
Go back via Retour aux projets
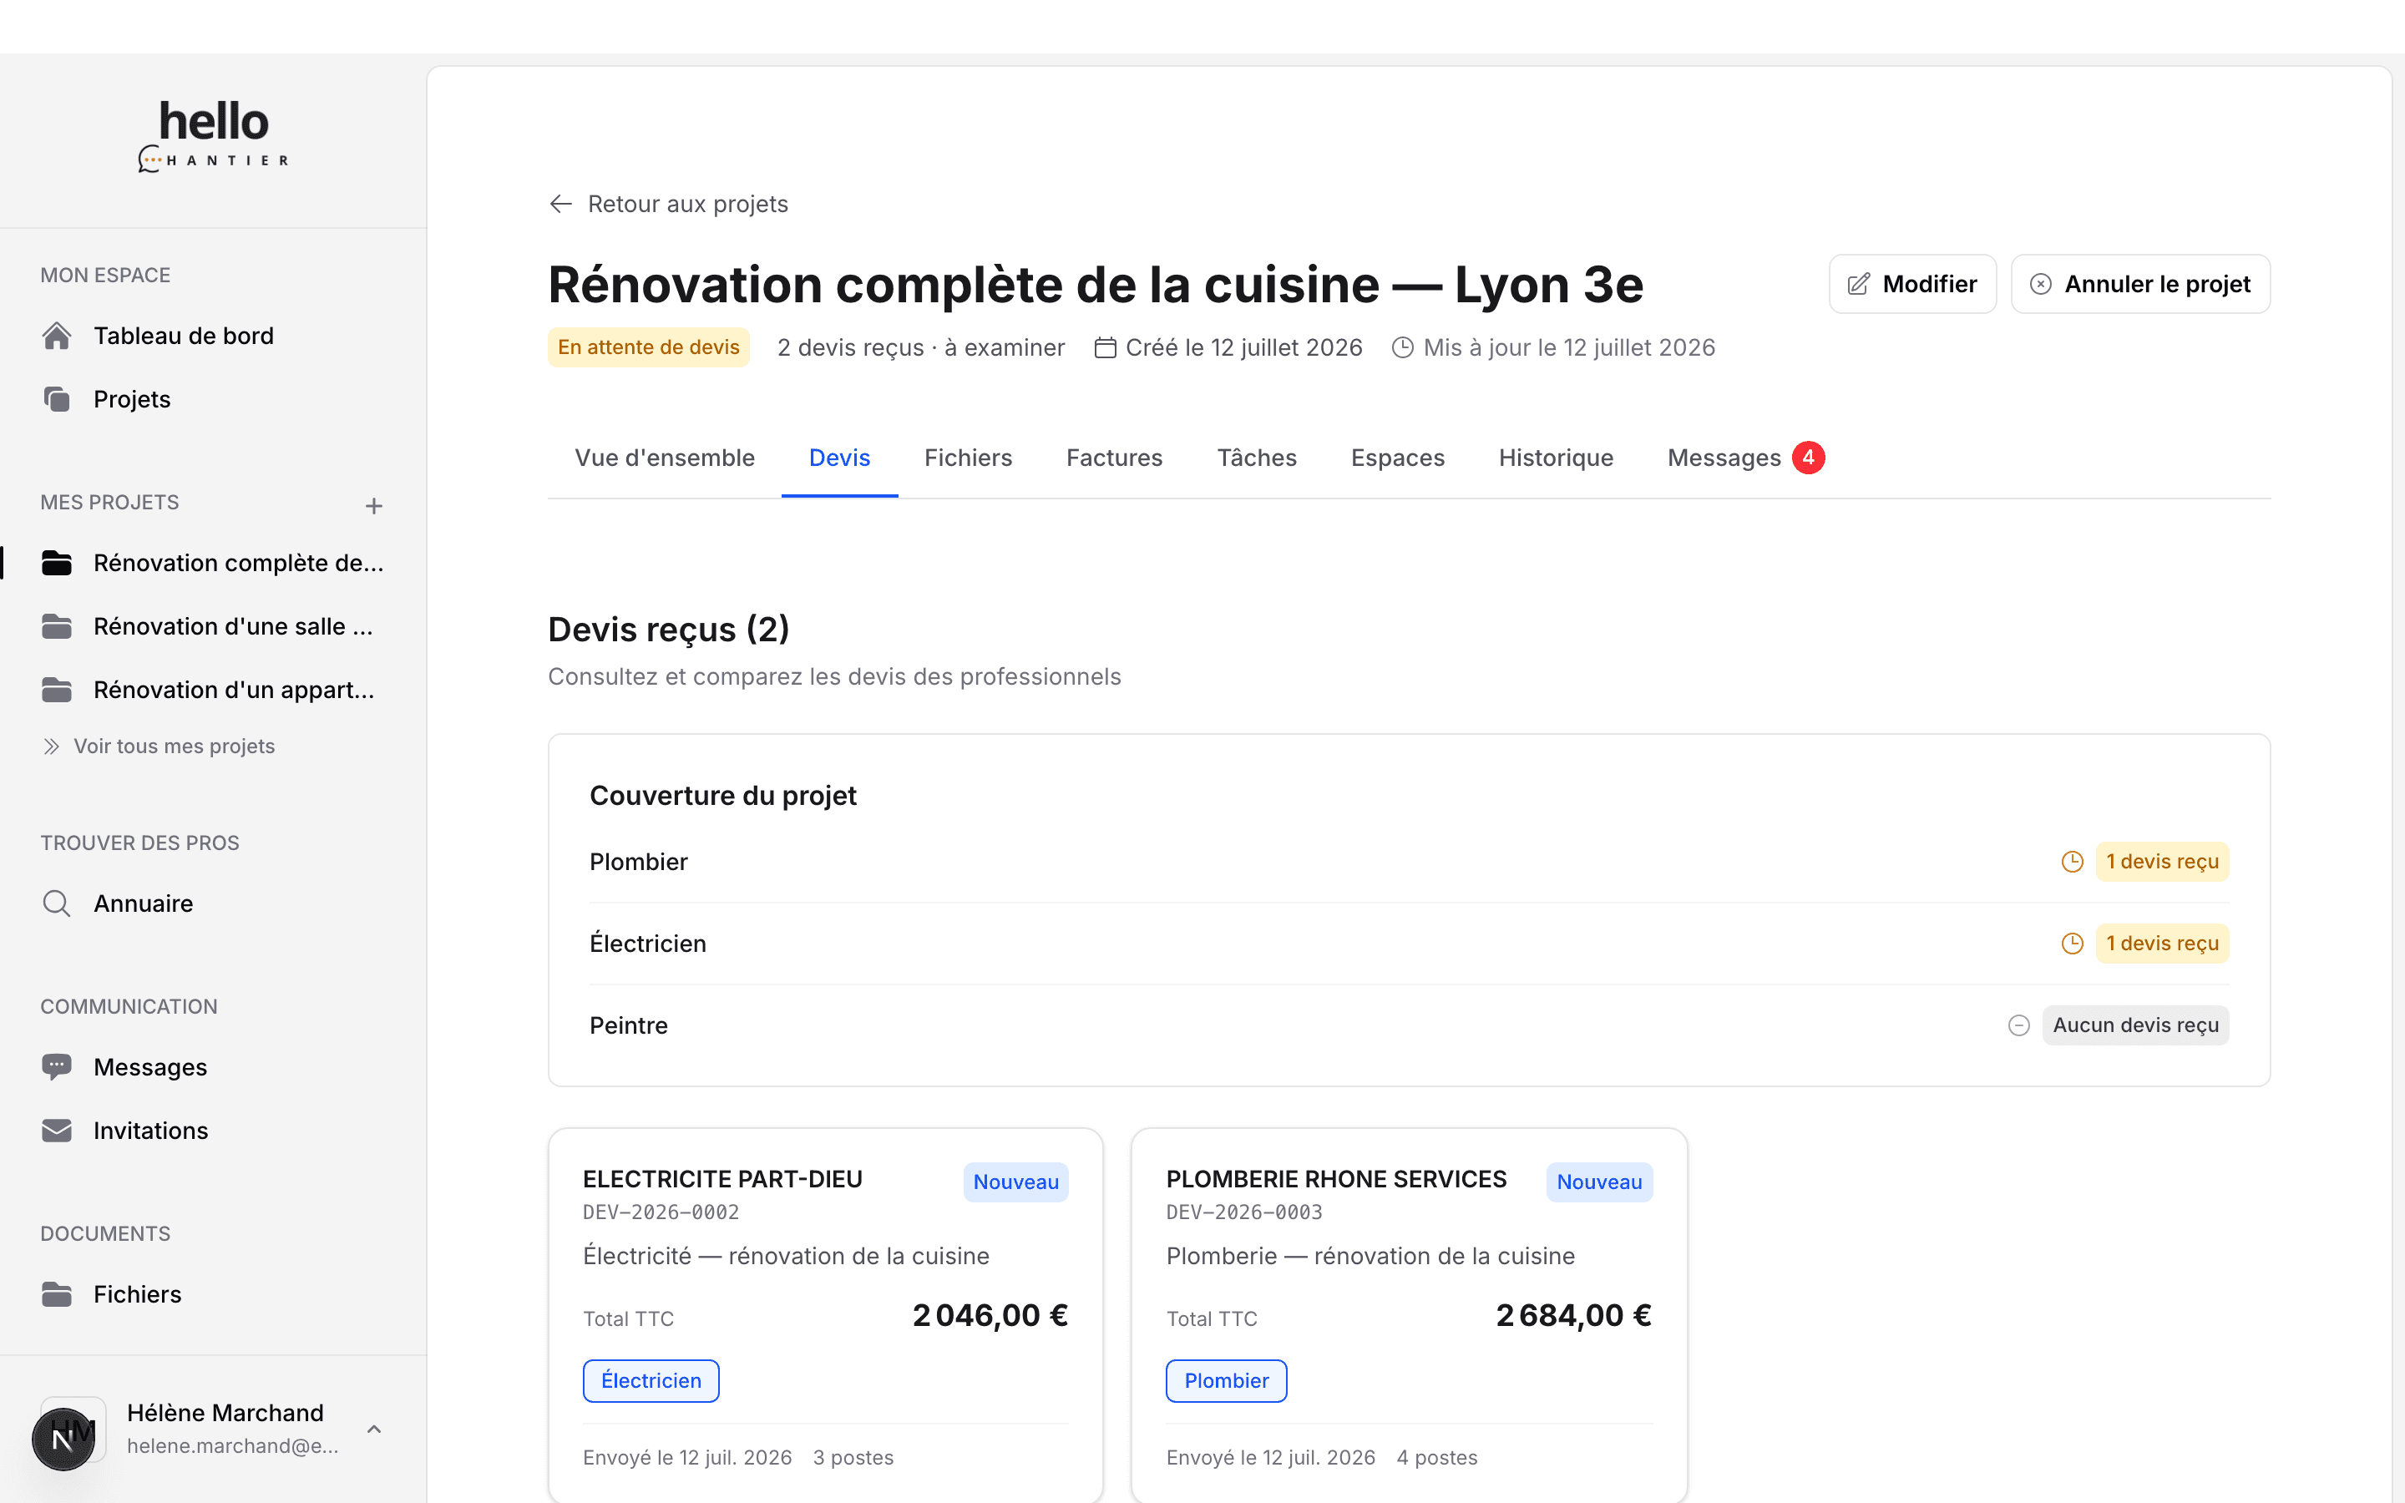click(x=668, y=204)
